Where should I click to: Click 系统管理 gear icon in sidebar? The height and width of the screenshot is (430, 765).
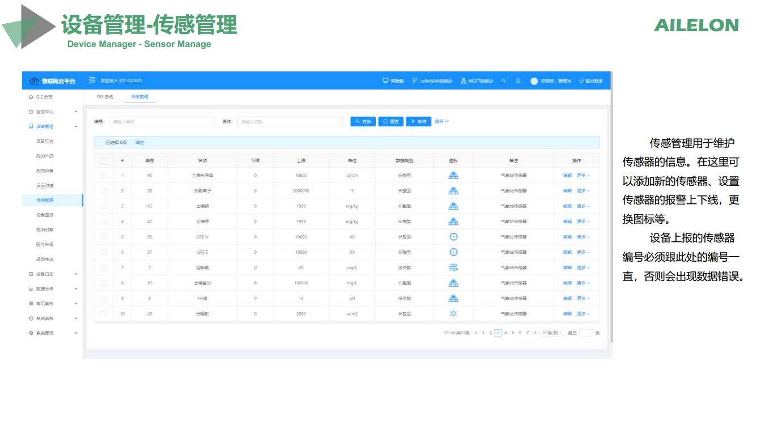pyautogui.click(x=31, y=333)
